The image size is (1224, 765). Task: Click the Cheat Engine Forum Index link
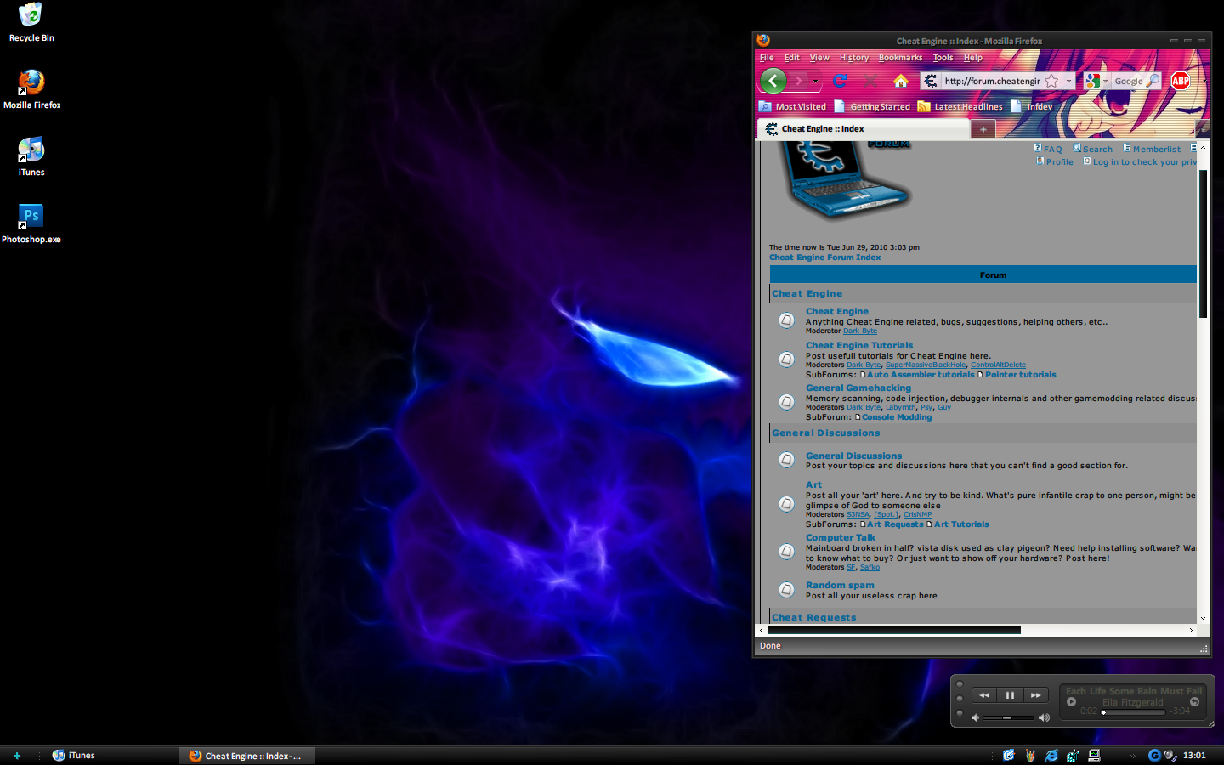click(x=824, y=258)
